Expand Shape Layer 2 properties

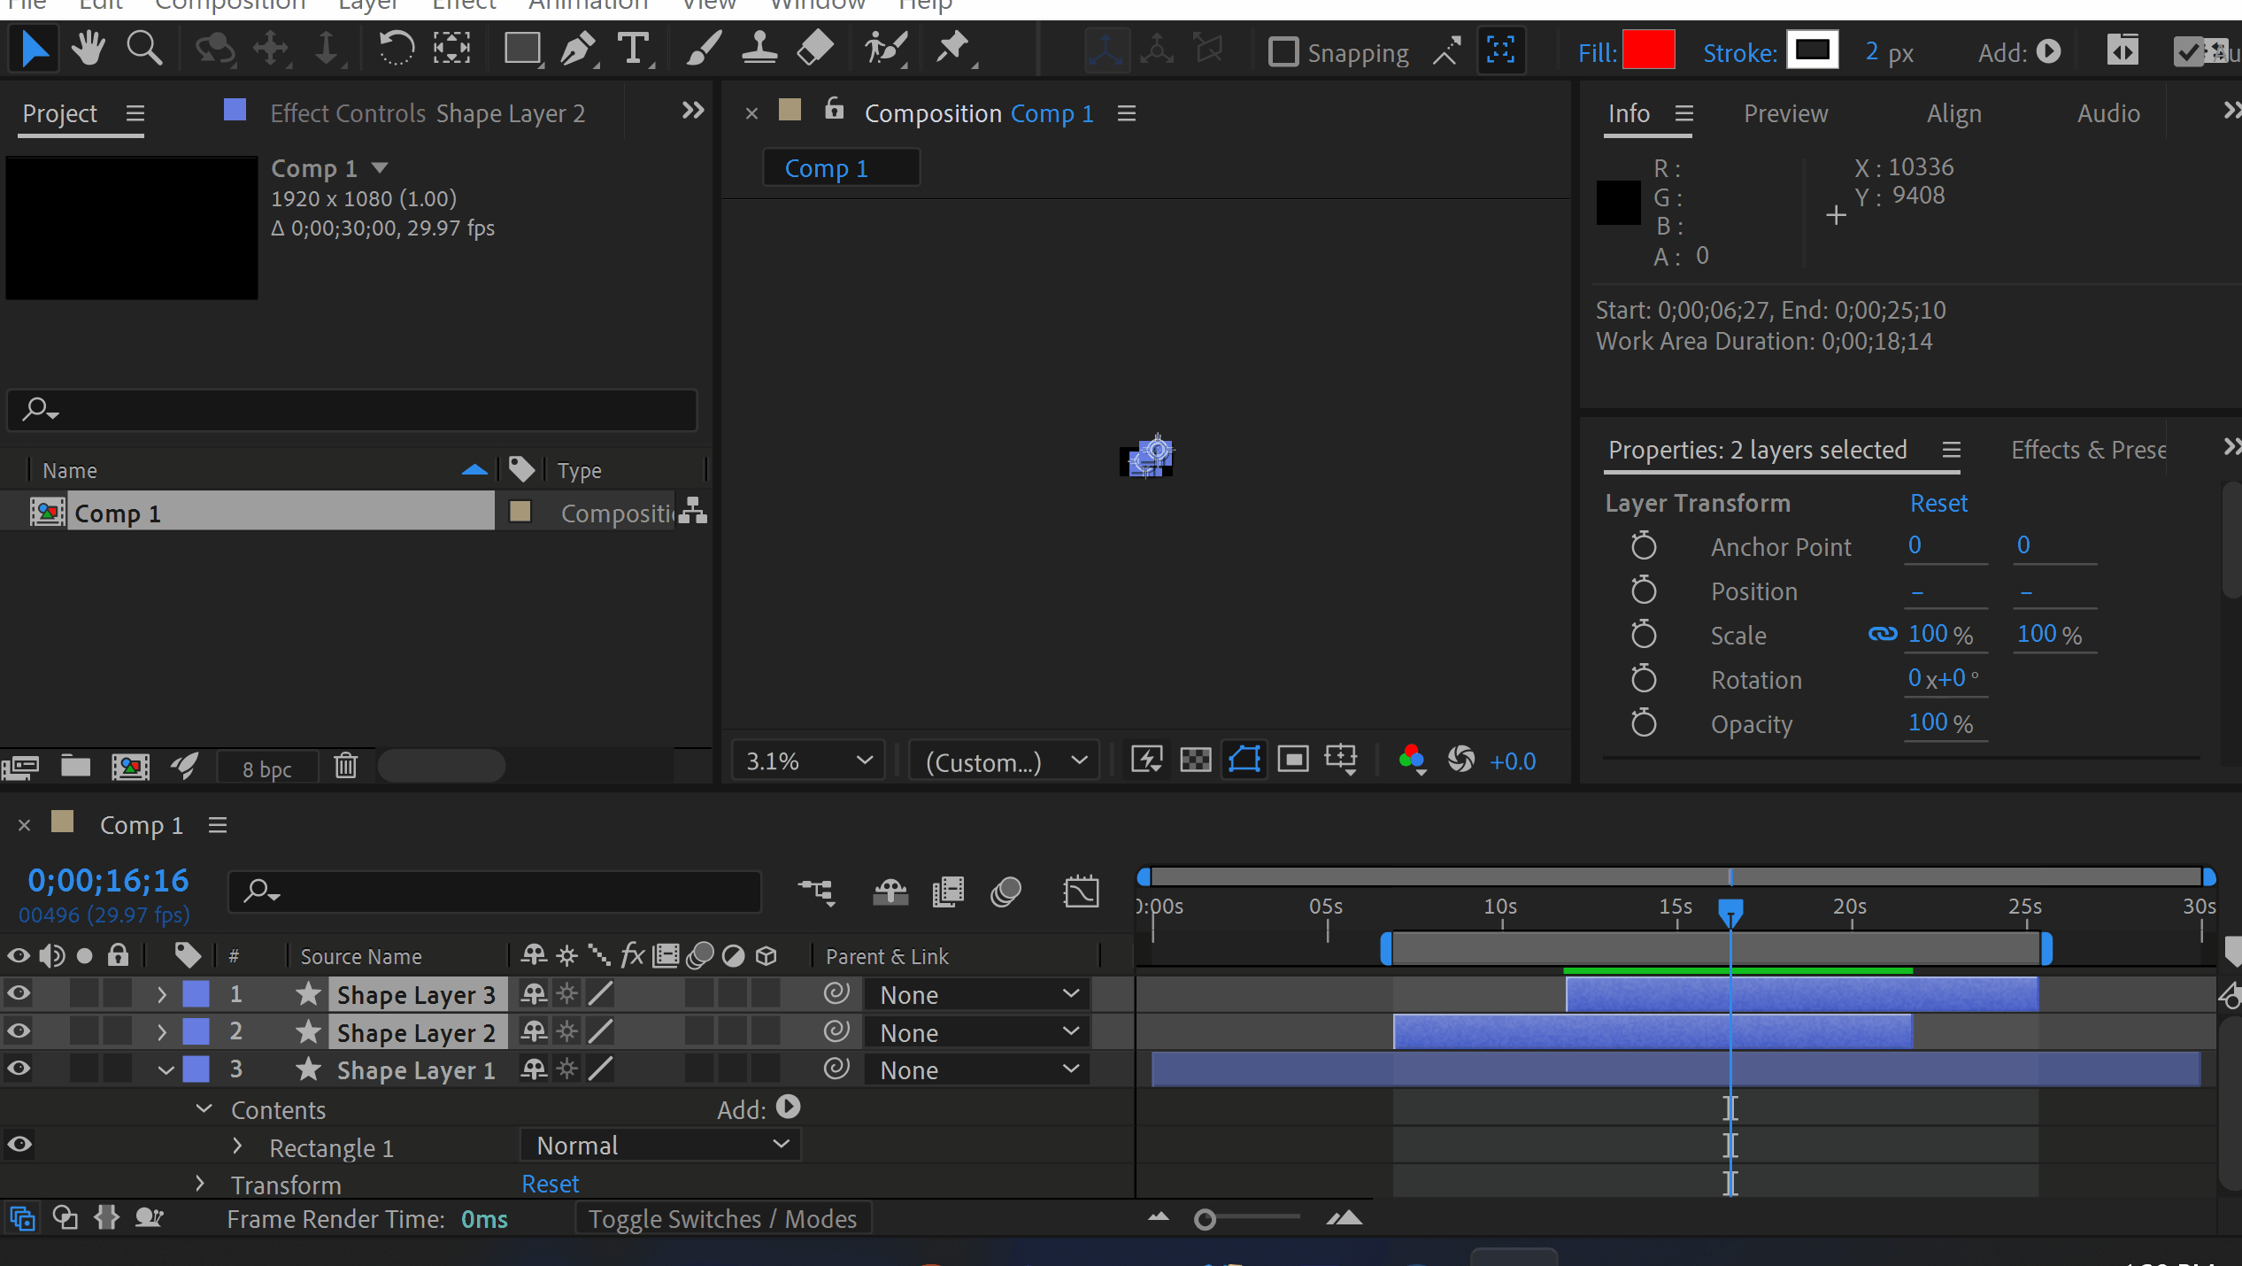pos(162,1032)
